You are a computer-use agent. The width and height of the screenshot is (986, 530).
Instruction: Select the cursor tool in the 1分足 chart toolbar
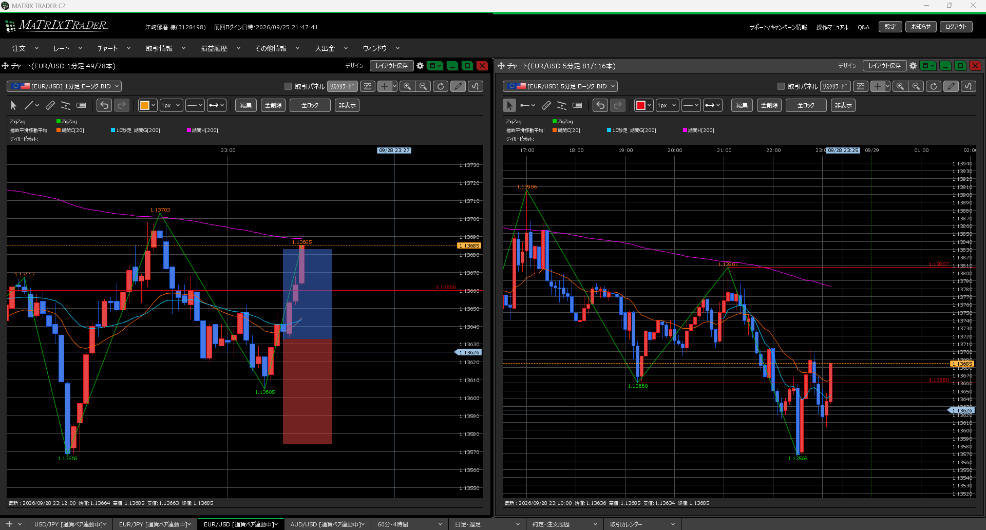pyautogui.click(x=14, y=105)
